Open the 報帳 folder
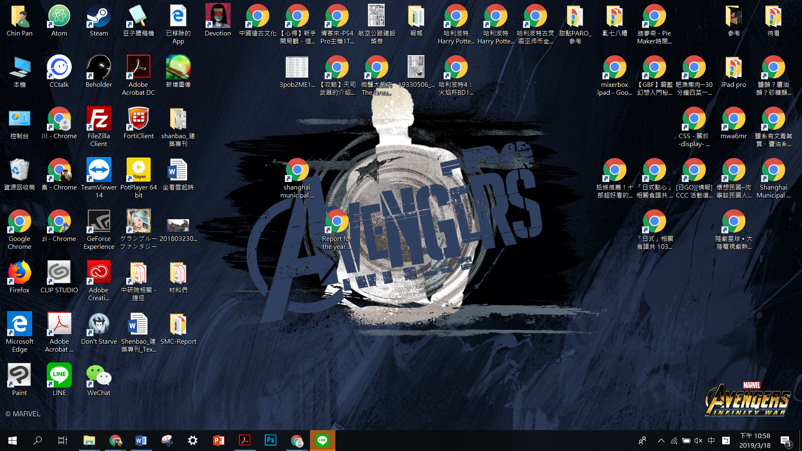 [416, 21]
